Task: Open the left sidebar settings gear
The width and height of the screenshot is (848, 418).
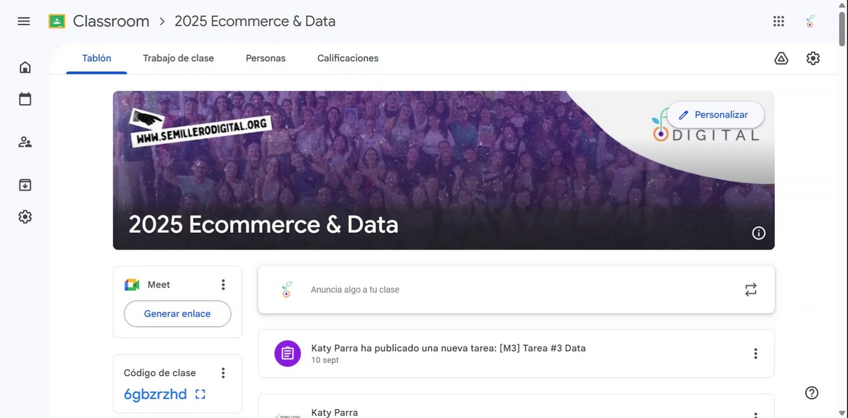Action: click(x=25, y=217)
